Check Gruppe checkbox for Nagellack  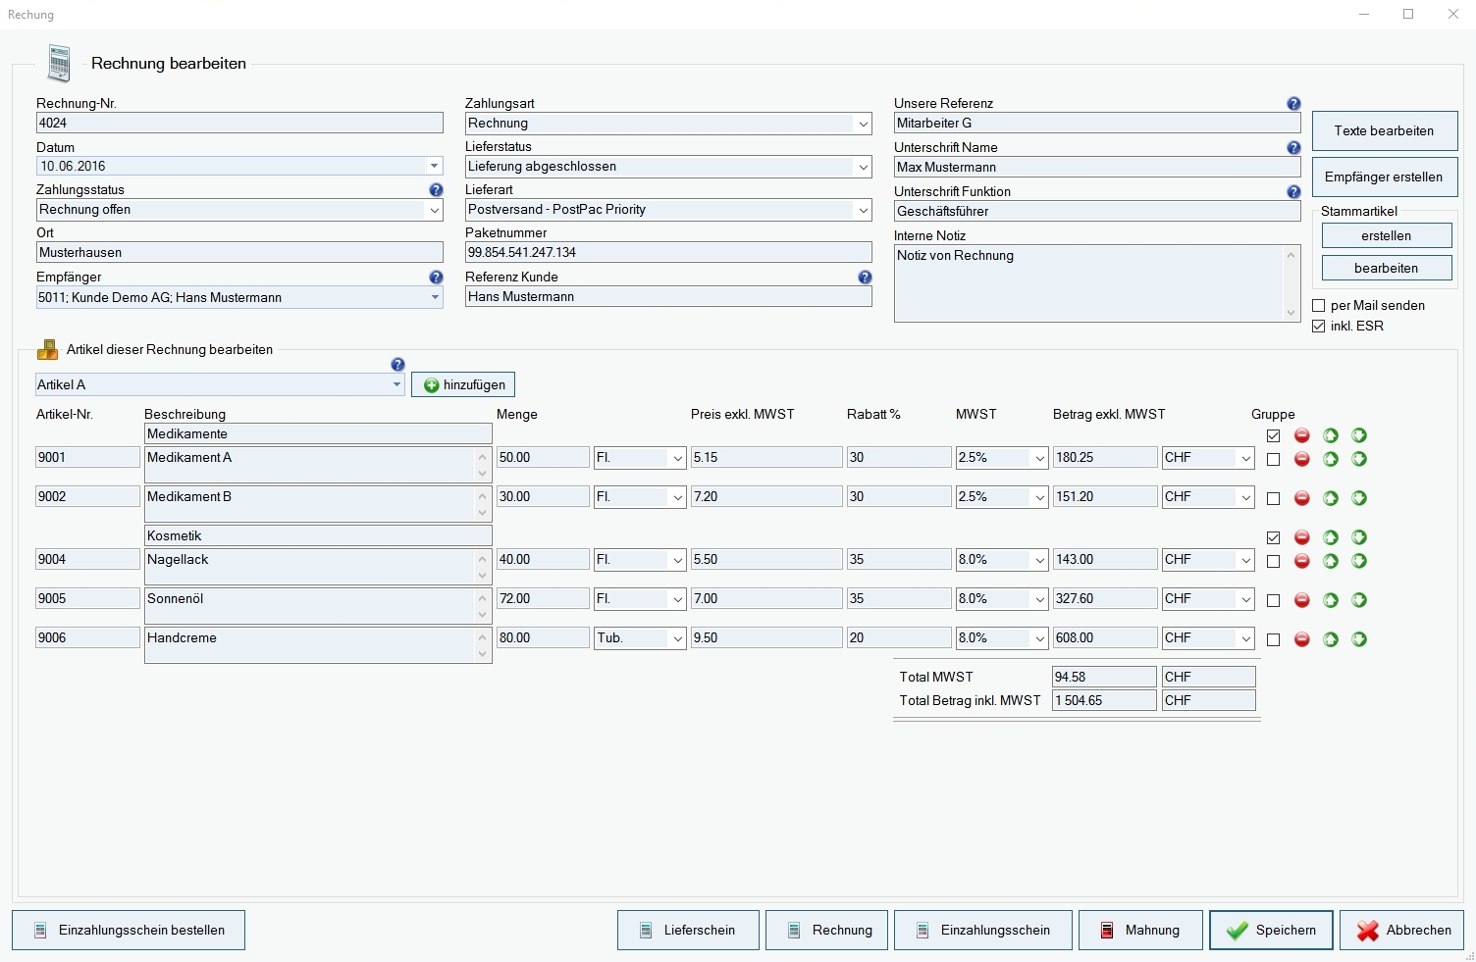(x=1273, y=562)
